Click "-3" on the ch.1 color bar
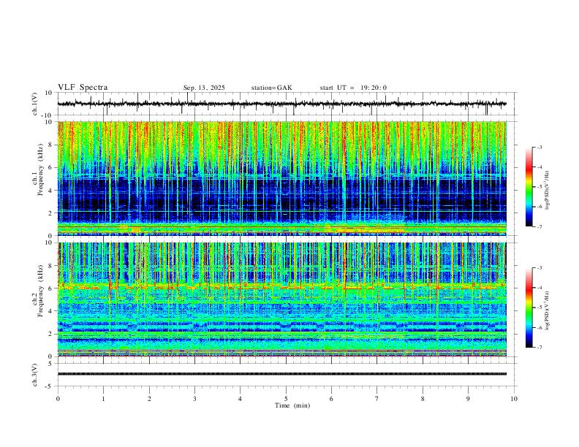579x447 pixels. (x=539, y=148)
